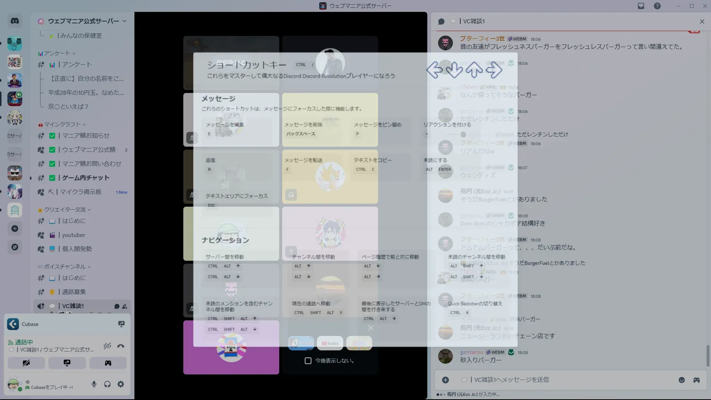Open the Discord help icon
The height and width of the screenshot is (400, 711).
click(657, 6)
